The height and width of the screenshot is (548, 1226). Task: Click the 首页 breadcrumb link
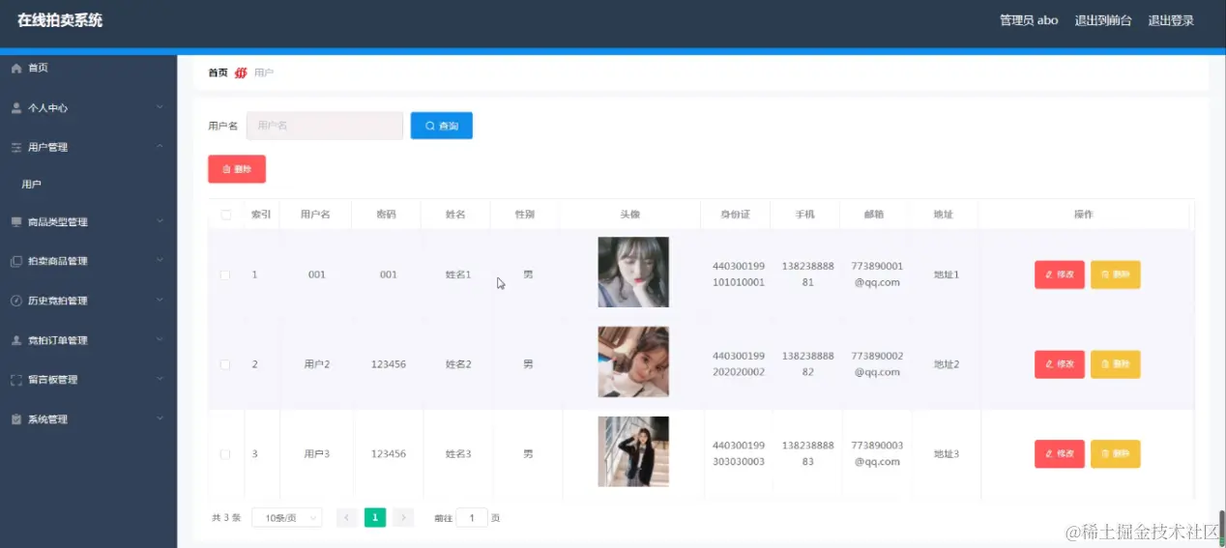(x=219, y=72)
